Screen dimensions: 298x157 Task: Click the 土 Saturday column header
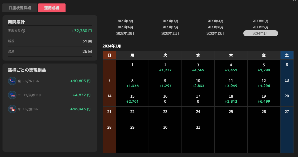[287, 55]
